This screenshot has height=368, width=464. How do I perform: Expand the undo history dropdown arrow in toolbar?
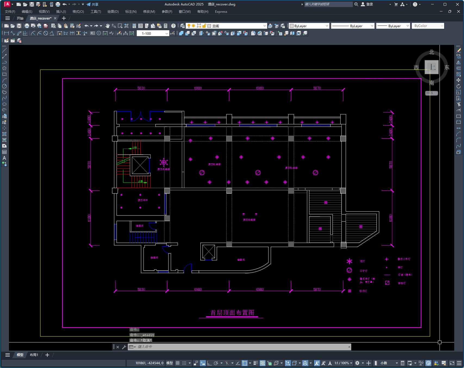point(91,26)
